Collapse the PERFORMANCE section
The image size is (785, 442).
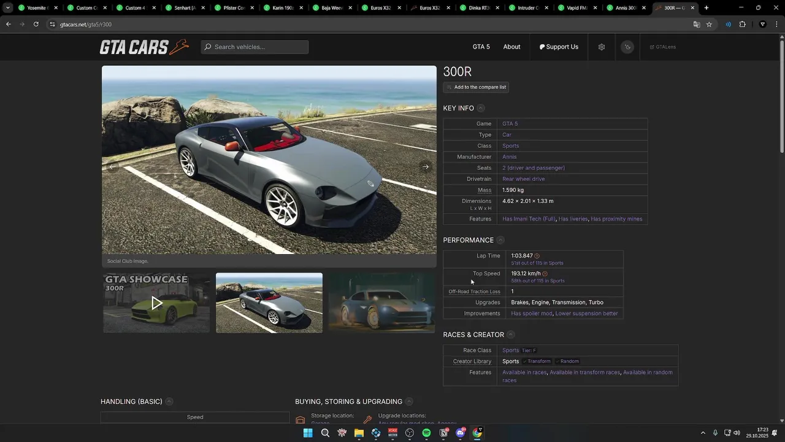point(500,240)
